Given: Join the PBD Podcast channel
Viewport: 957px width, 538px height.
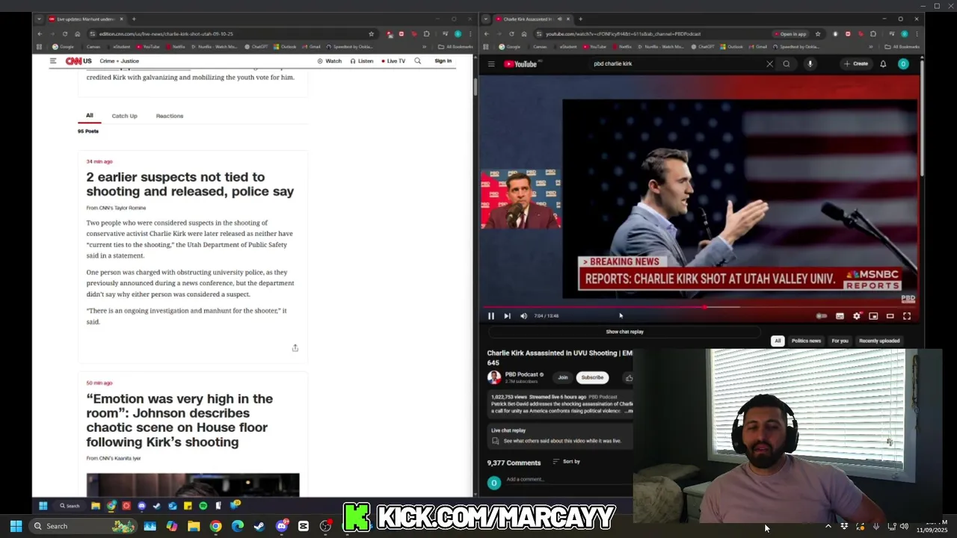Looking at the screenshot, I should [x=563, y=377].
